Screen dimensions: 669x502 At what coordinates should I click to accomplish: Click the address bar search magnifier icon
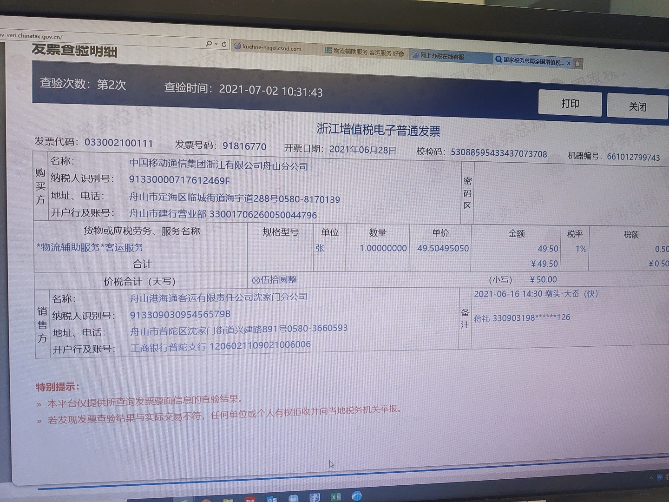pyautogui.click(x=209, y=43)
